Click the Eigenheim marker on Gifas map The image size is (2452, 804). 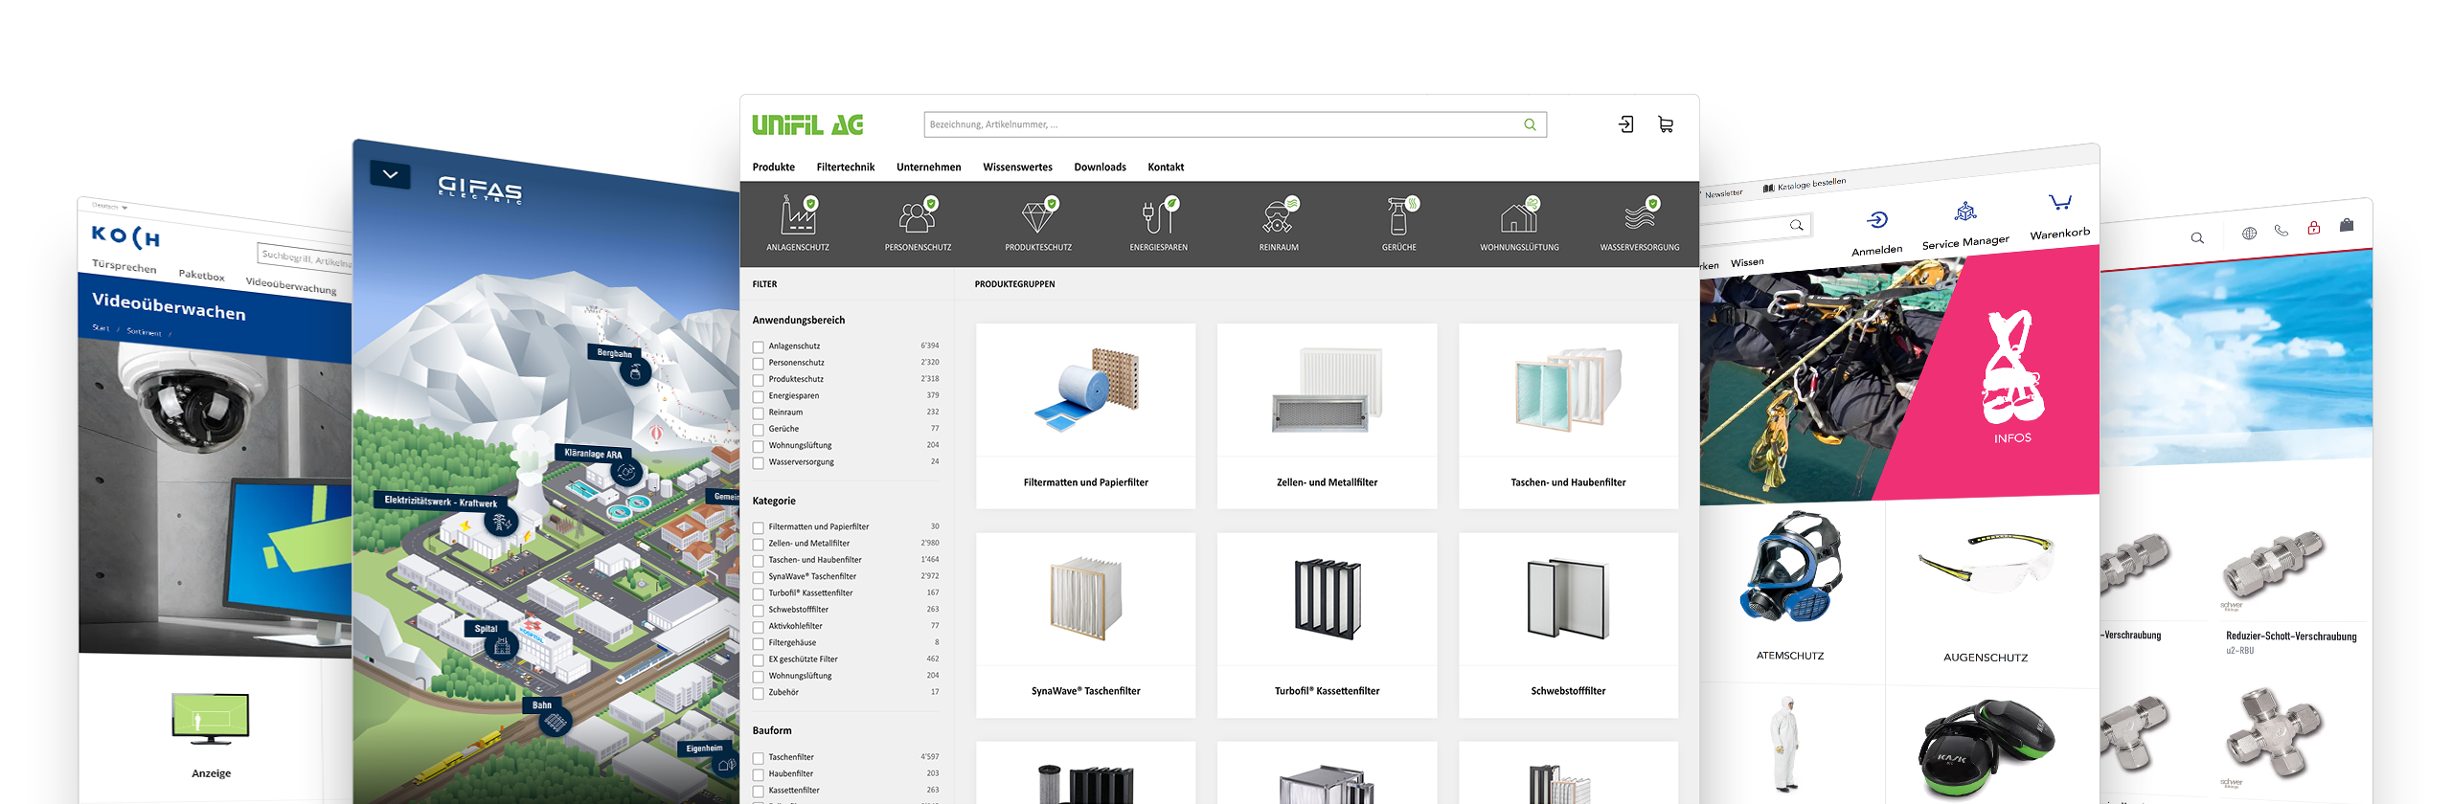[726, 765]
